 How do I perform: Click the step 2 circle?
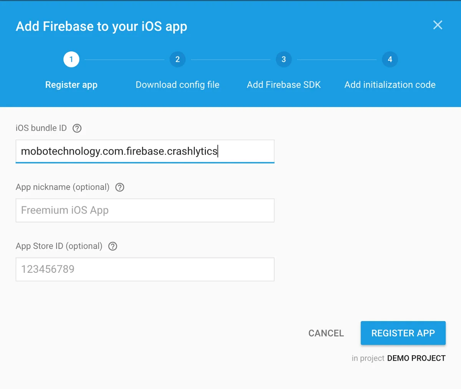point(177,59)
